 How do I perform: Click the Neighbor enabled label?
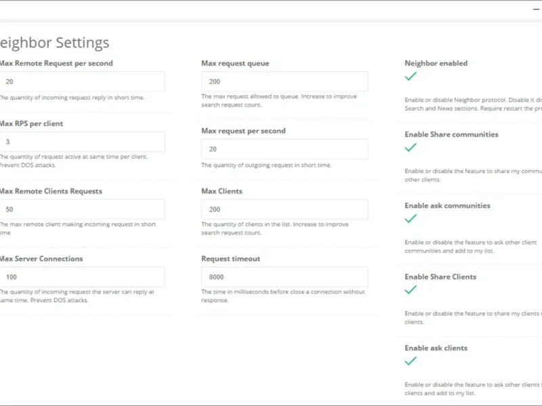coord(436,64)
